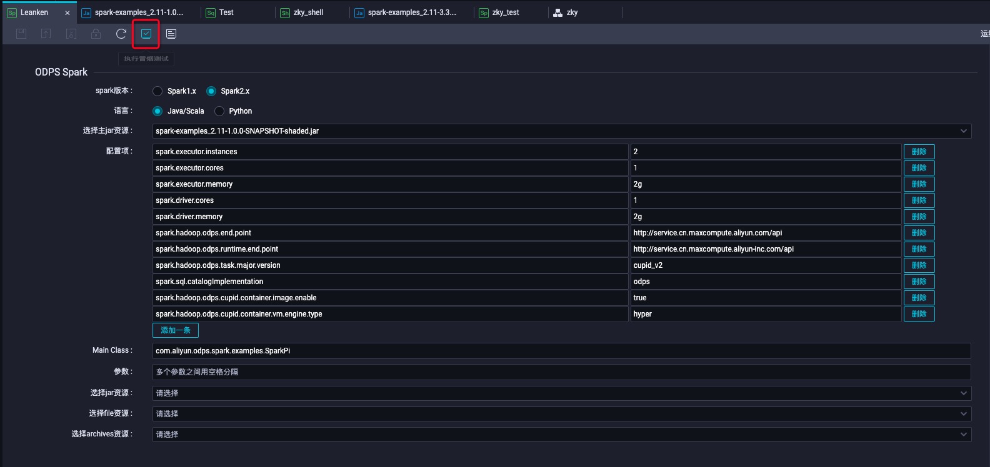Click the Sp icon on Leanken tab
Viewport: 990px width, 467px height.
click(12, 12)
